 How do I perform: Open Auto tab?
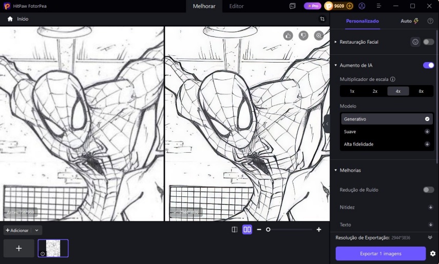coord(409,21)
